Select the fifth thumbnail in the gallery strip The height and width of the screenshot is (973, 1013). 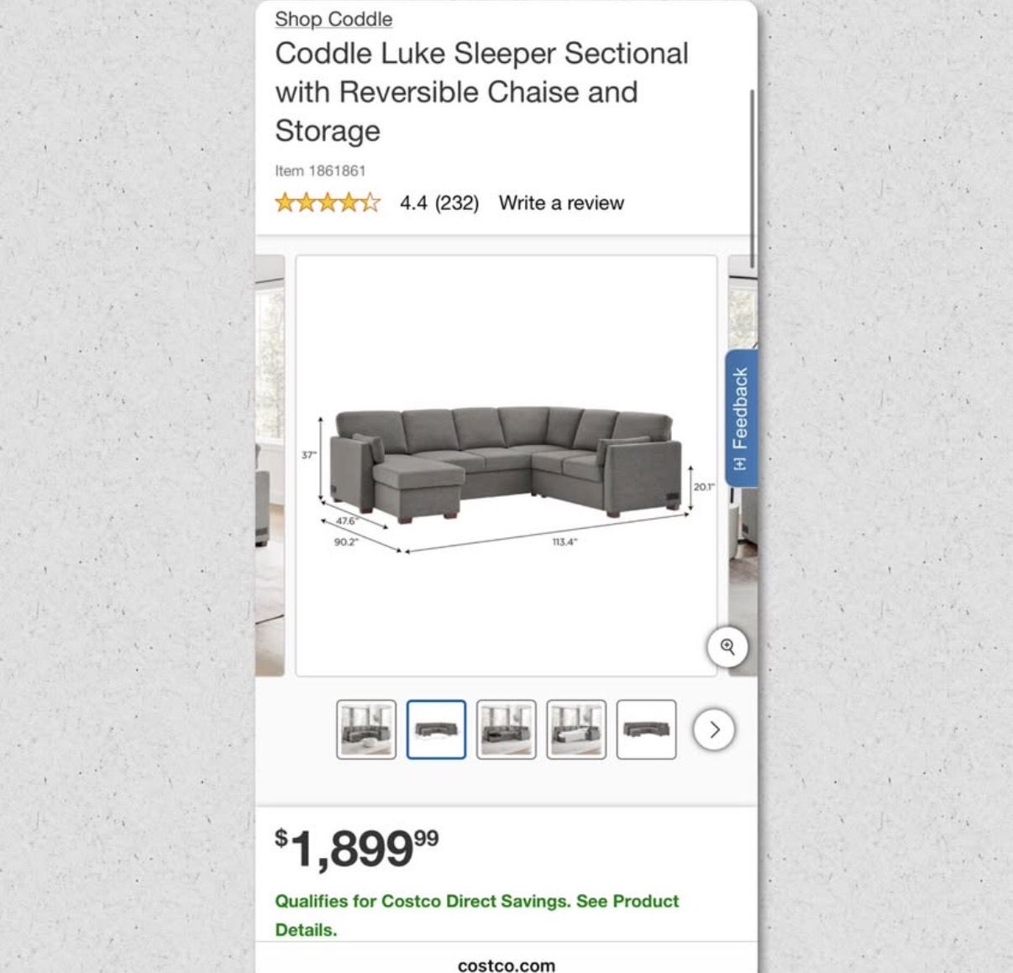pyautogui.click(x=646, y=730)
